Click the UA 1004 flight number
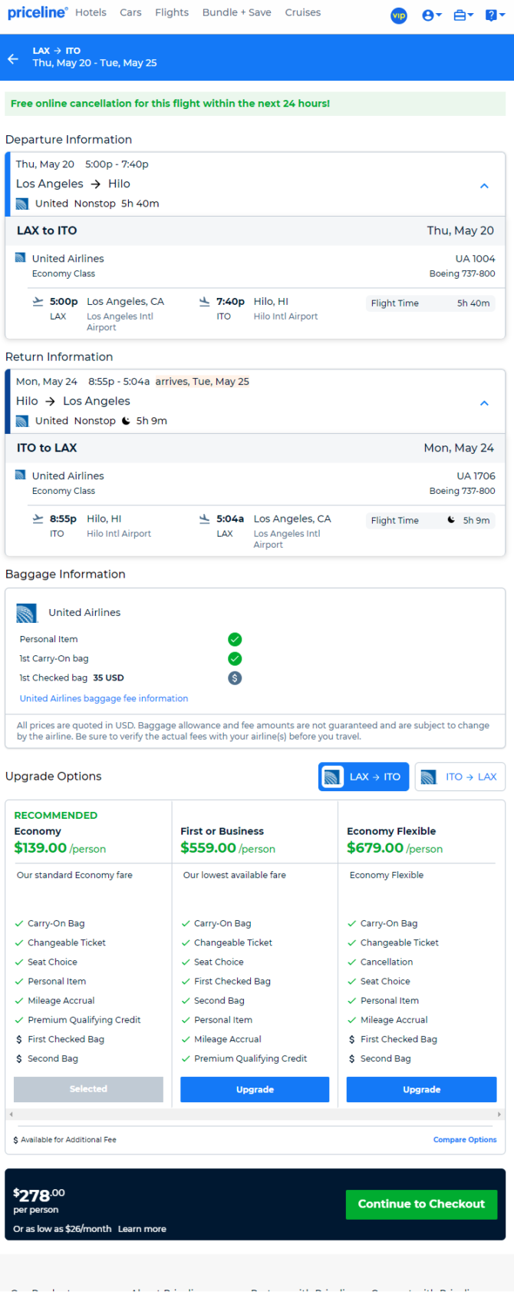 (x=476, y=259)
